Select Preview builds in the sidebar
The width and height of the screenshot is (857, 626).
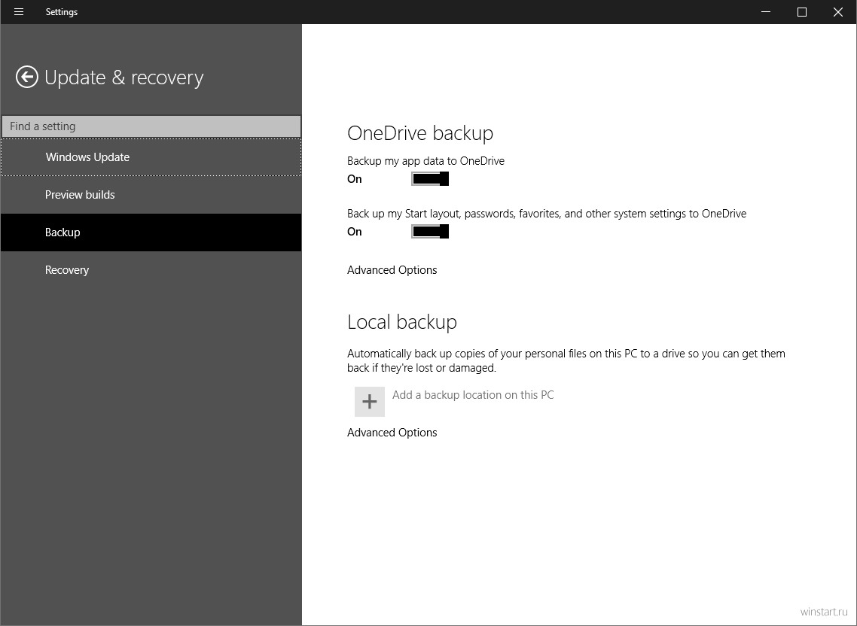[x=151, y=195]
